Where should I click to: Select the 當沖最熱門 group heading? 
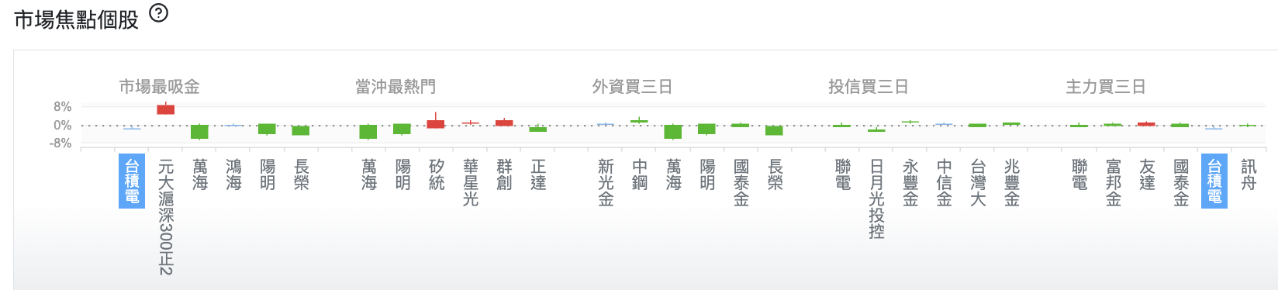click(395, 87)
